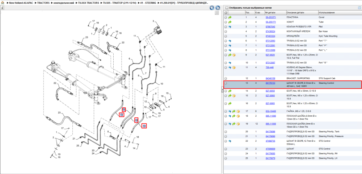Open part number link 47599809
Viewport: 362px width, 174px height.
click(270, 149)
